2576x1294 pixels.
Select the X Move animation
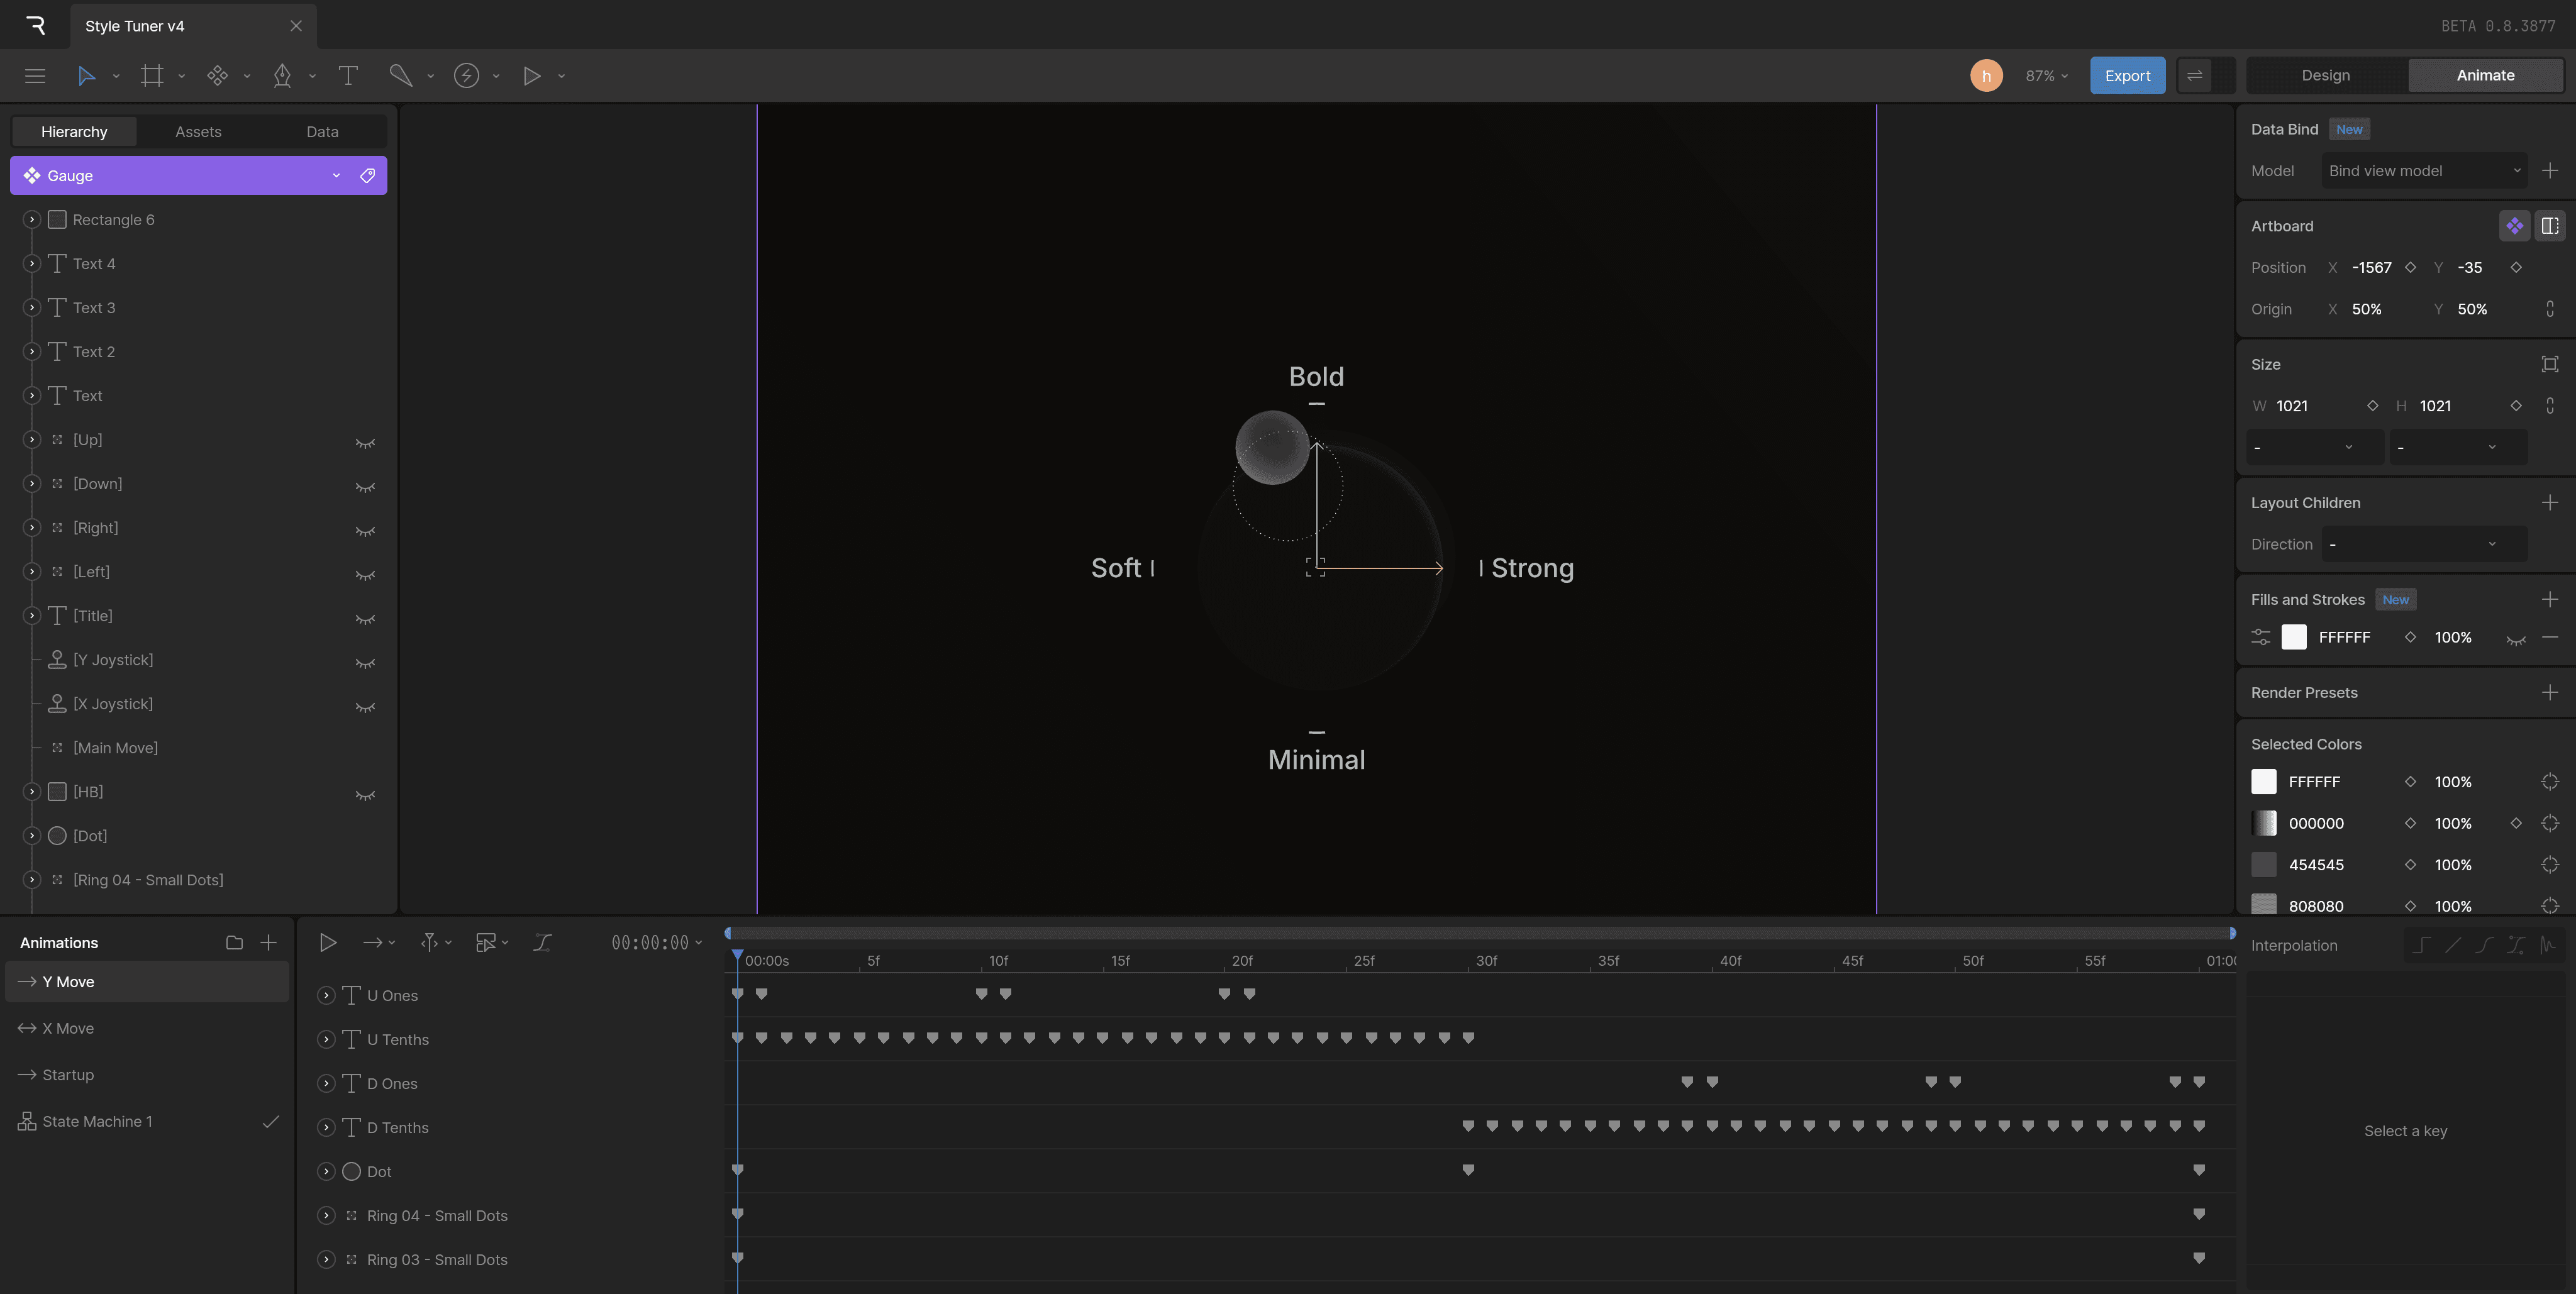(x=68, y=1028)
